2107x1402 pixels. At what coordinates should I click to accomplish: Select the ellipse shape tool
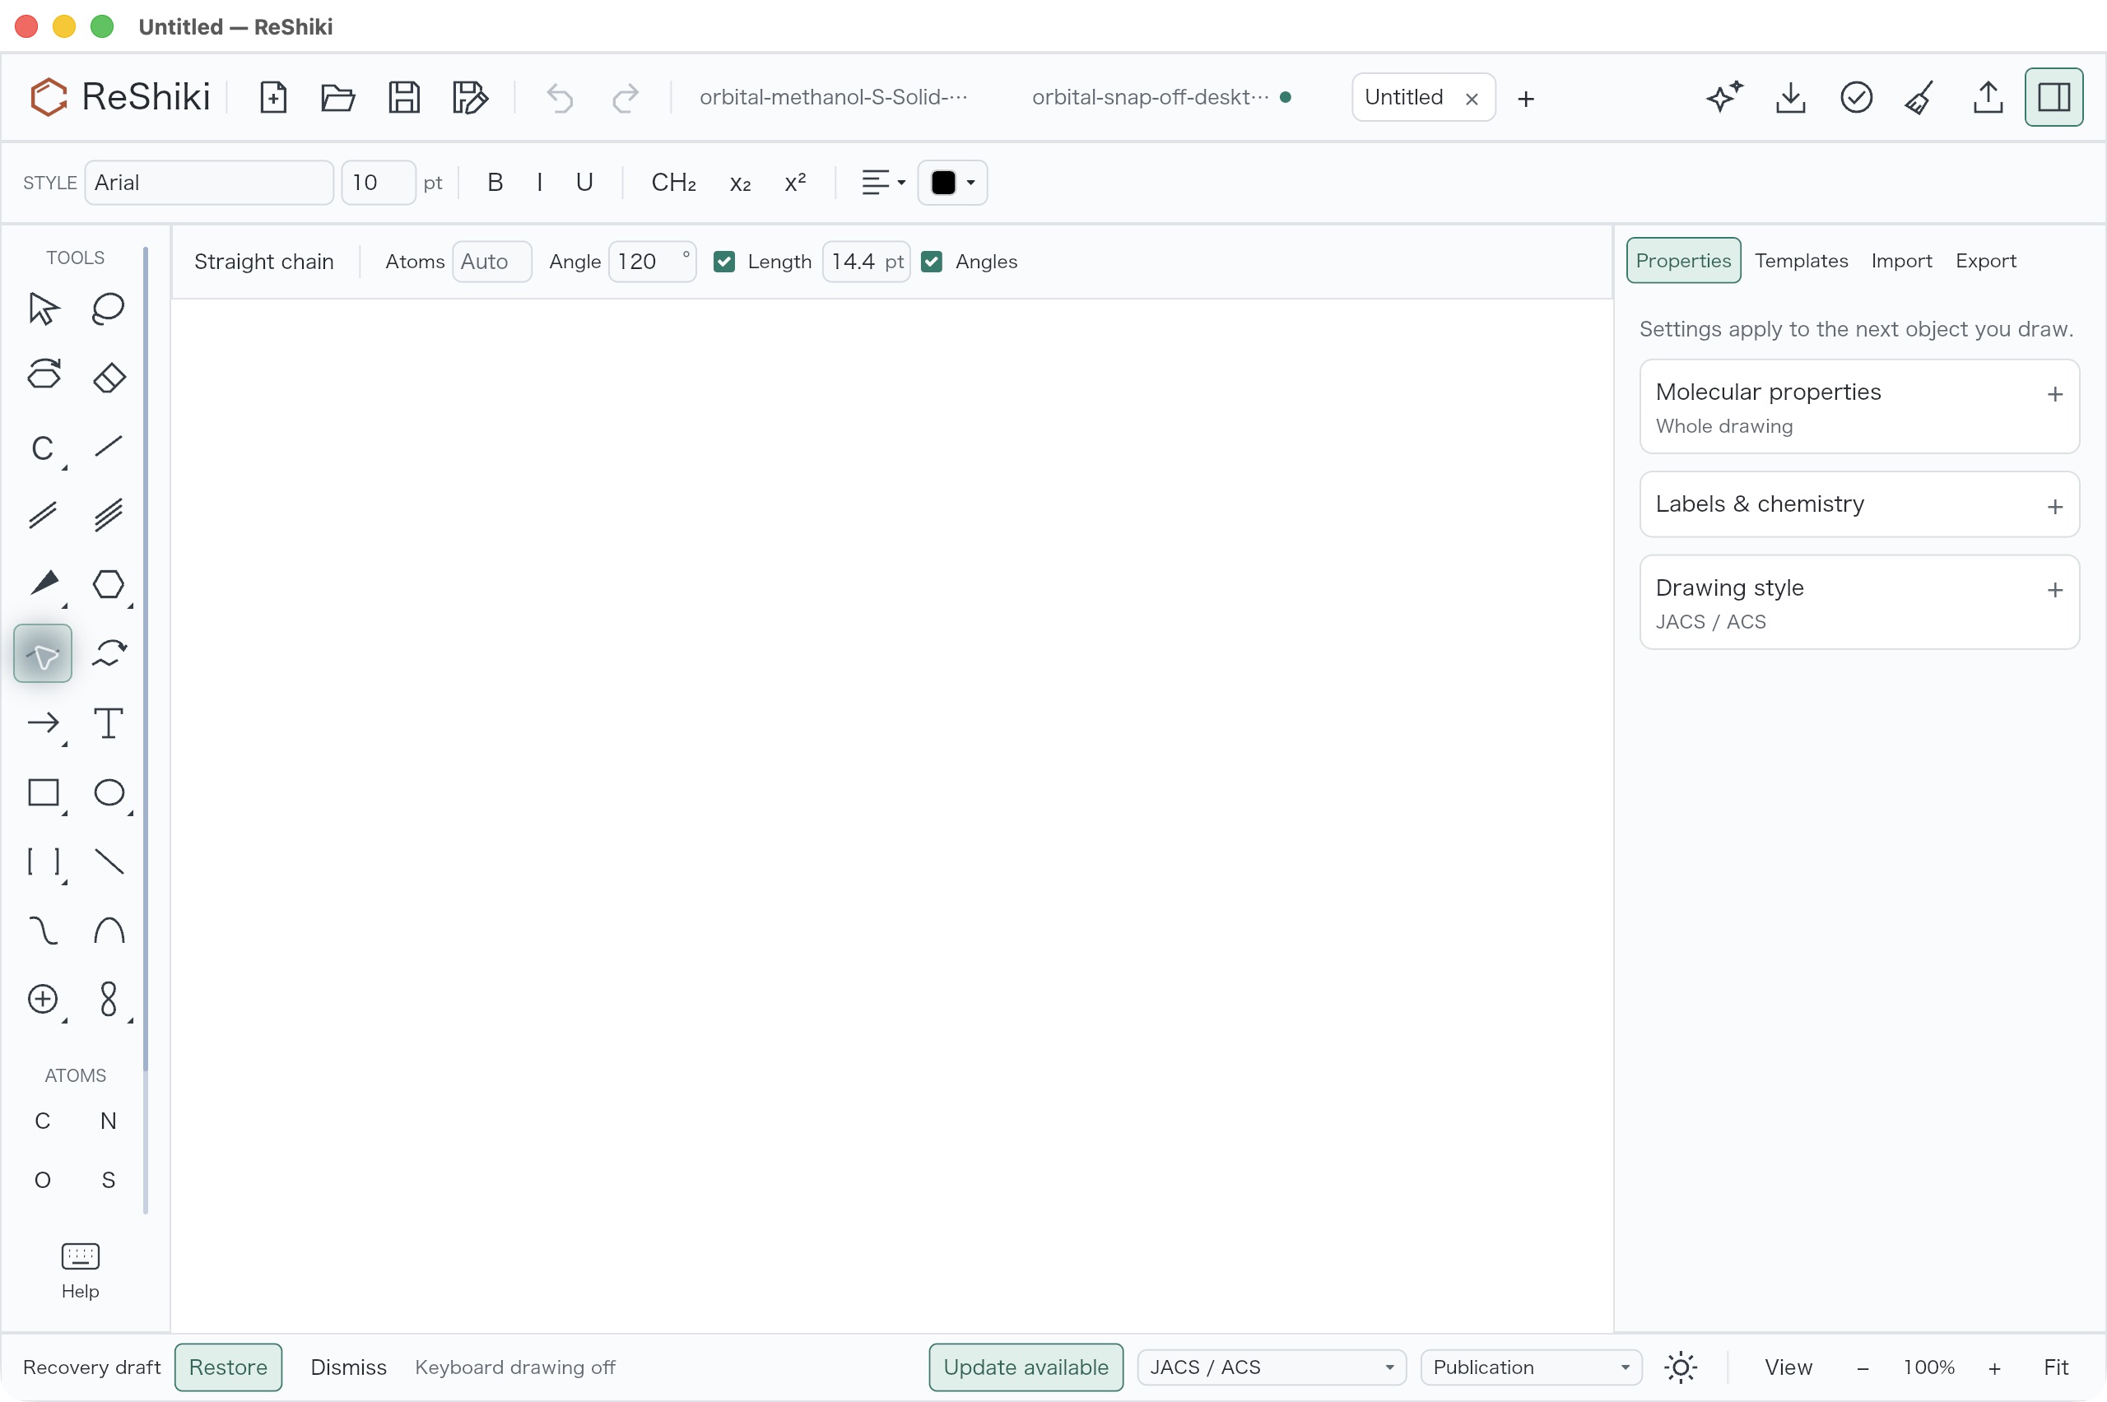tap(108, 792)
